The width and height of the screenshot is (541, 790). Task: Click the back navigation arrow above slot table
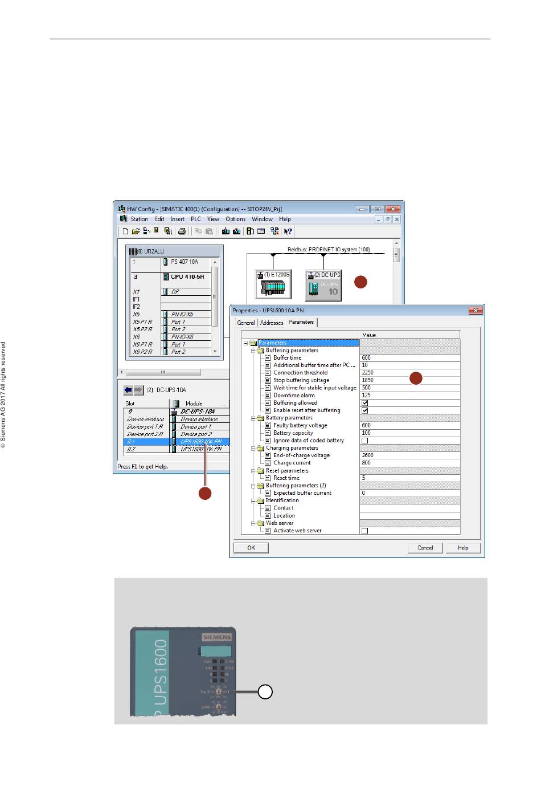click(x=128, y=390)
